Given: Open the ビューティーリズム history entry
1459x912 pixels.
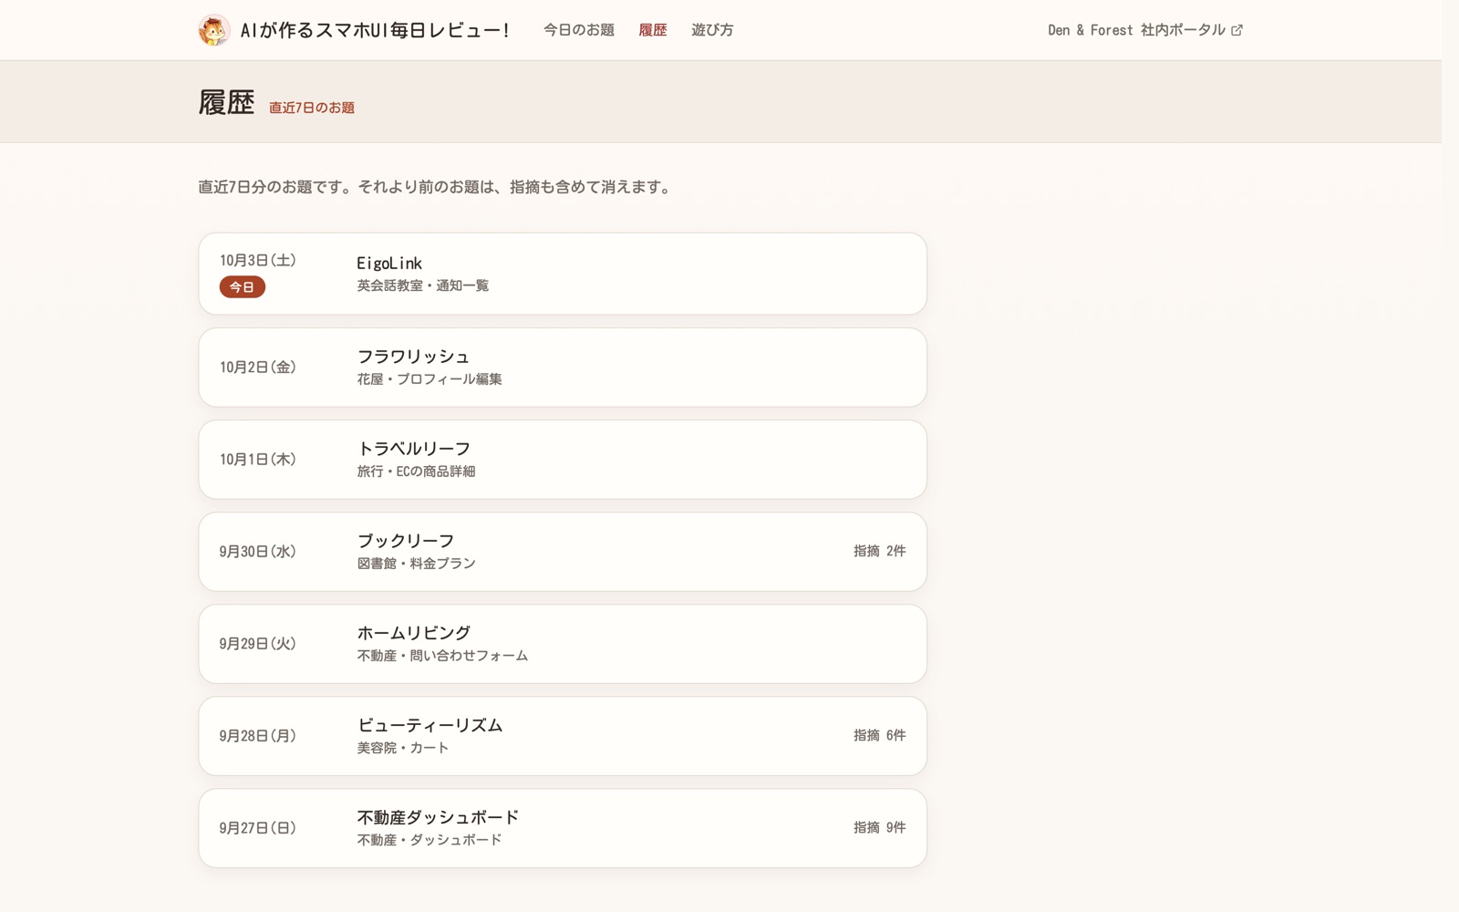Looking at the screenshot, I should (x=563, y=736).
